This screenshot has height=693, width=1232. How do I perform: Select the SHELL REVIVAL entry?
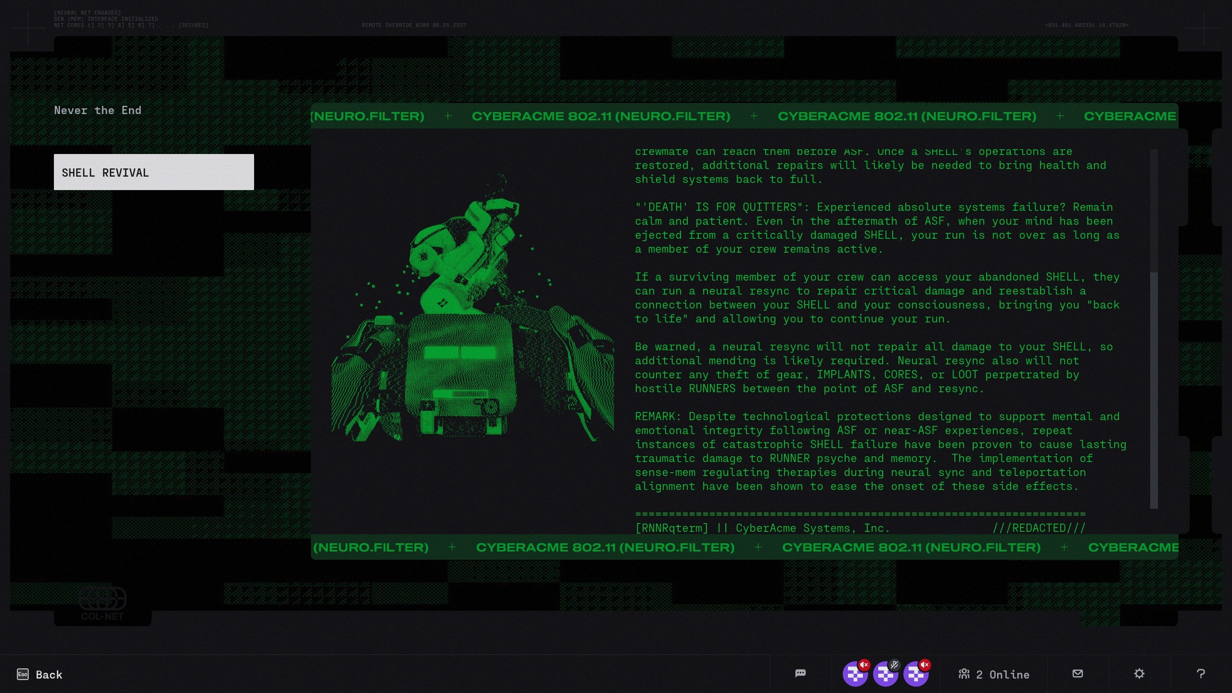(x=154, y=172)
